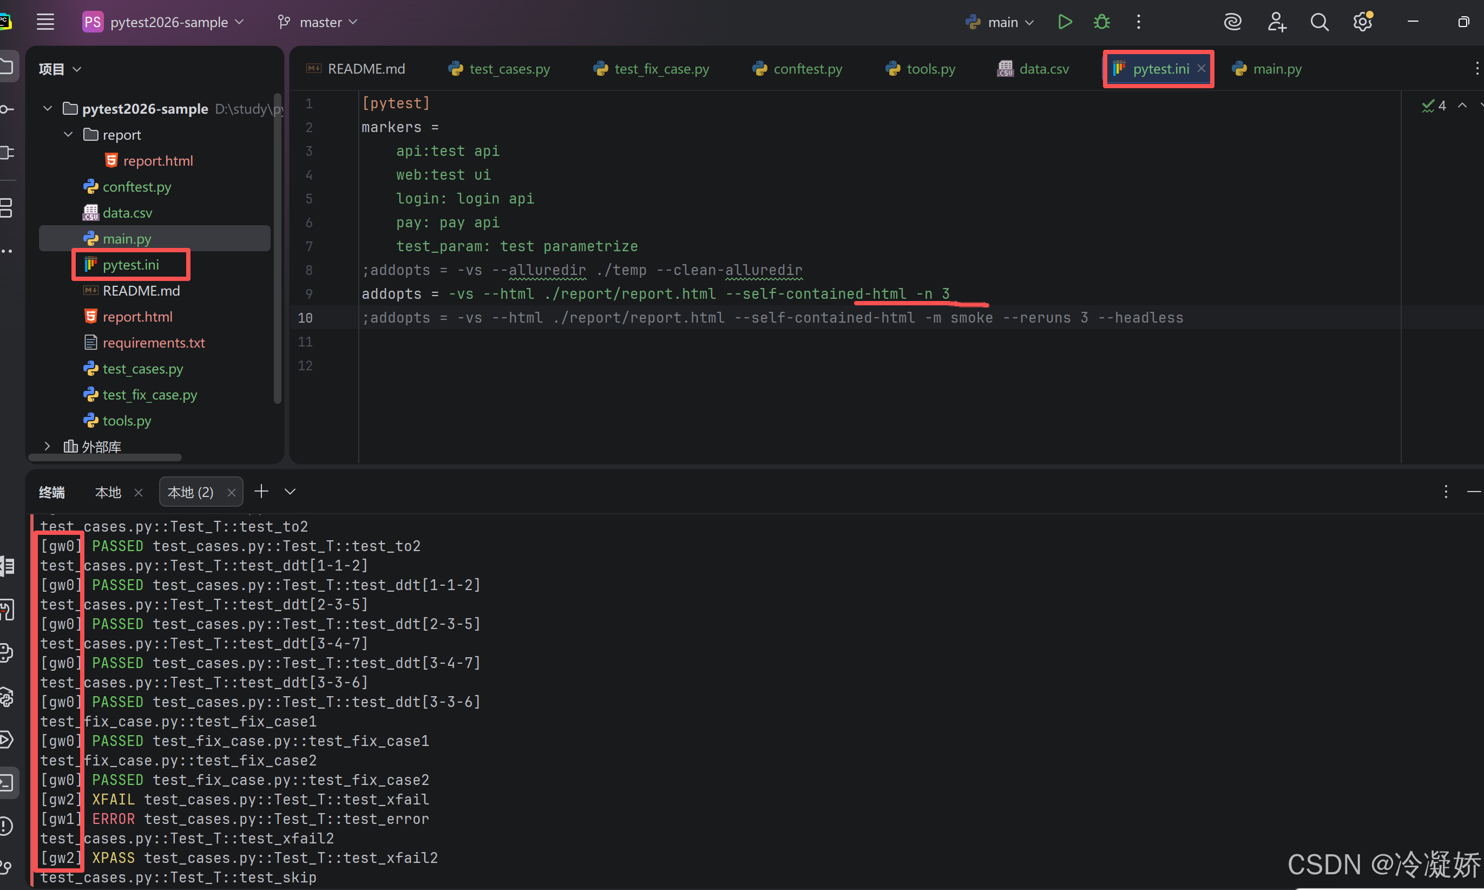Place cursor on line 9 addopts text
Image resolution: width=1484 pixels, height=890 pixels.
click(655, 294)
